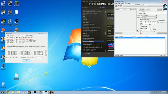Click the Add Address Manually button
Viewport: 168px width, 94px height.
tap(162, 33)
